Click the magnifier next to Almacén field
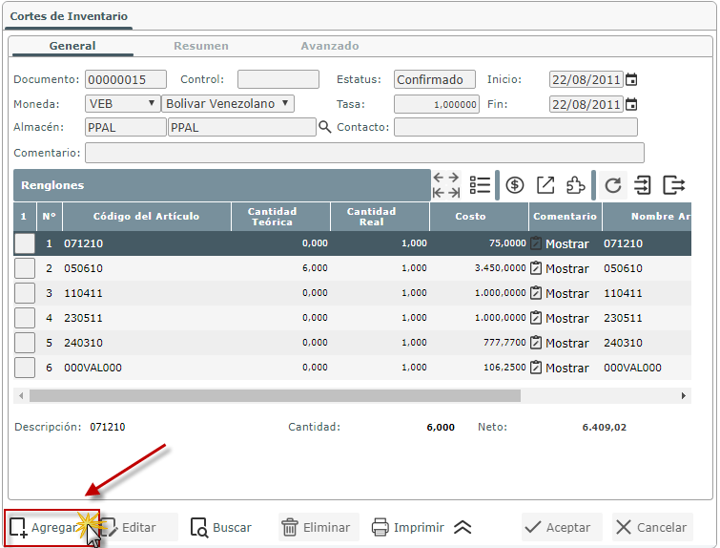 [x=325, y=127]
